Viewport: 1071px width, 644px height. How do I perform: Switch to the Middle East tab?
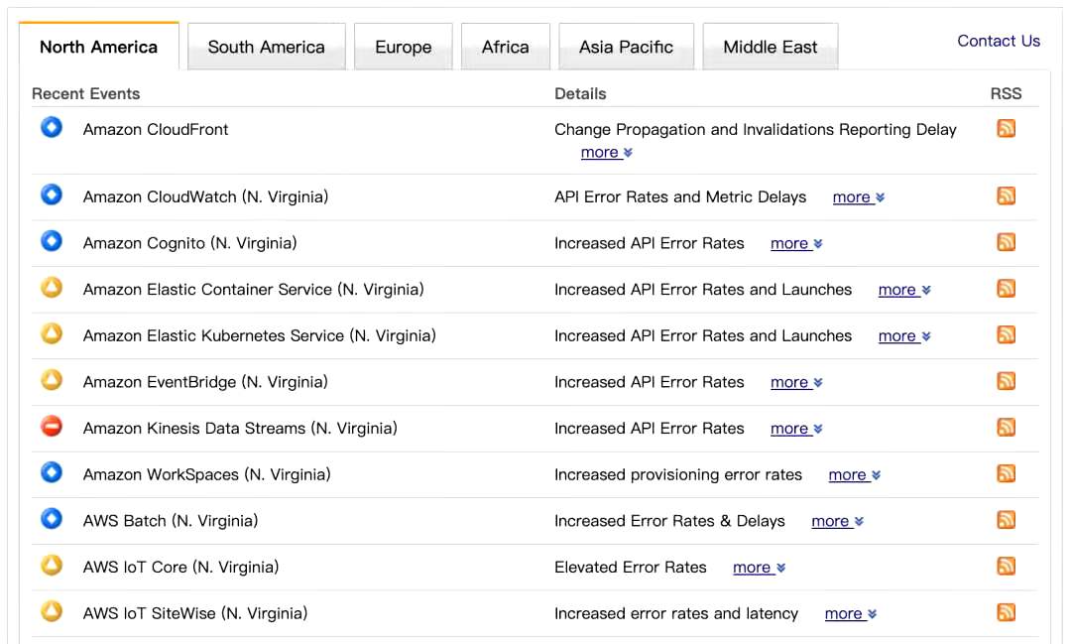[x=771, y=47]
